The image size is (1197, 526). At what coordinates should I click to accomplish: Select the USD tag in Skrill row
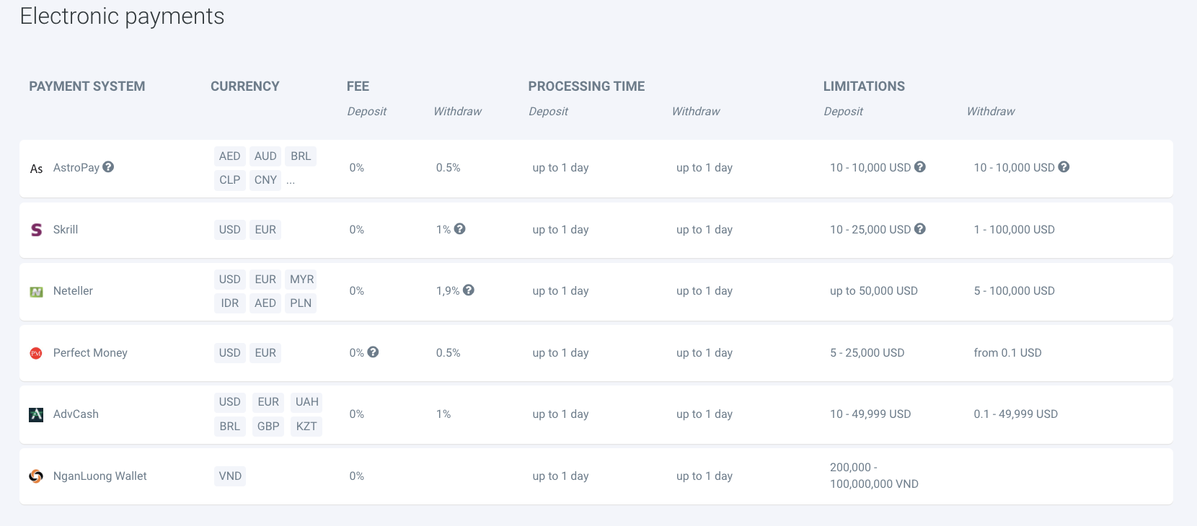pos(230,230)
